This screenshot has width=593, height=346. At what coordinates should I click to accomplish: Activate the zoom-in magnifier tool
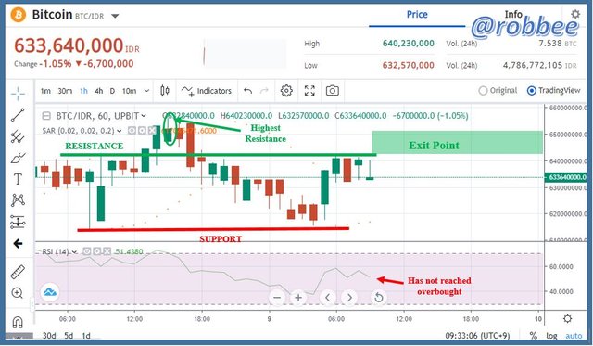click(x=18, y=293)
